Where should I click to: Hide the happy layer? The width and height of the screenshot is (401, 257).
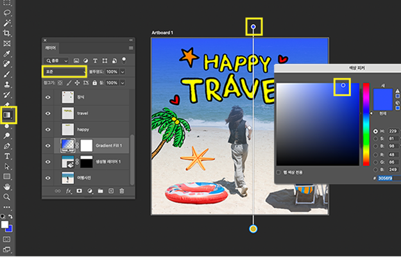pyautogui.click(x=48, y=129)
